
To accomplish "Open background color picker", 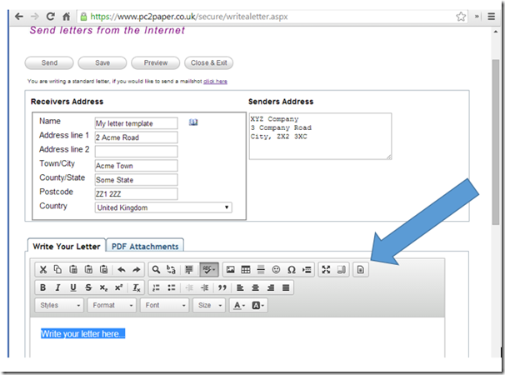I will point(257,305).
